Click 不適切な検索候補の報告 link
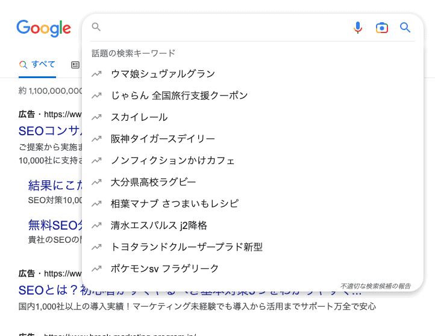 coord(375,286)
